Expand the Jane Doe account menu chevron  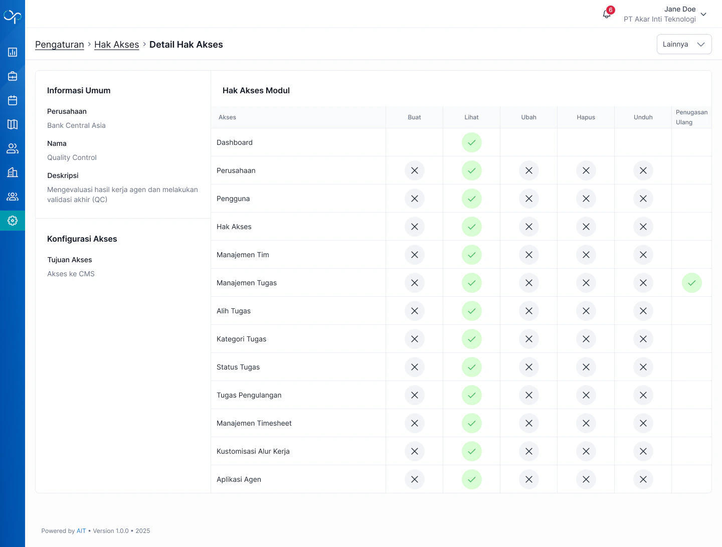coord(703,14)
